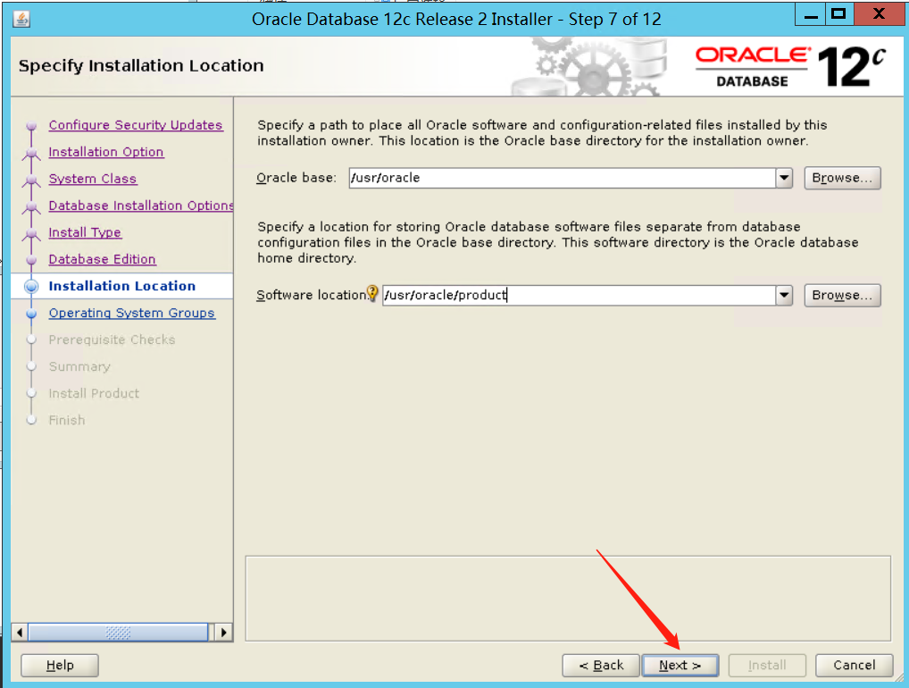Browse for the Software location directory
Image resolution: width=909 pixels, height=688 pixels.
tap(842, 295)
